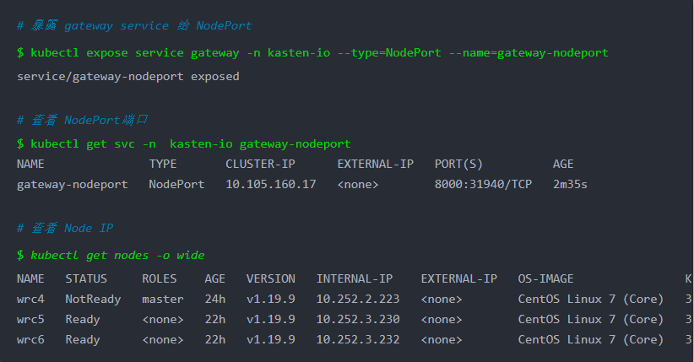Click the kubectl get svc command
Screen dimensions: 694x362
point(184,143)
